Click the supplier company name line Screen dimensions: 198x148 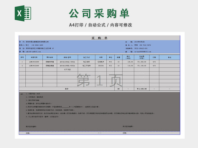coord(34,42)
